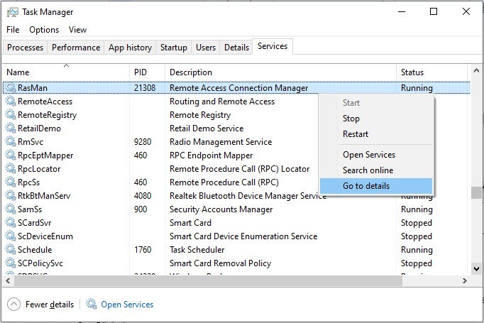Click the SamSs service gear icon
The height and width of the screenshot is (323, 484).
coord(11,209)
